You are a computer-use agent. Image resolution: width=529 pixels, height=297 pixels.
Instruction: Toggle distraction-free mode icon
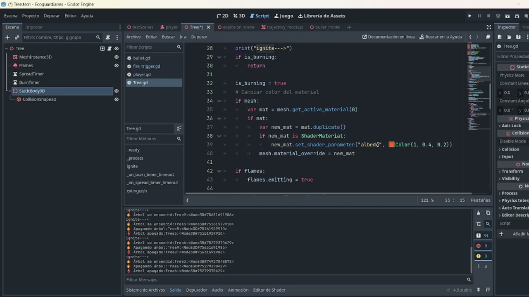[489, 27]
